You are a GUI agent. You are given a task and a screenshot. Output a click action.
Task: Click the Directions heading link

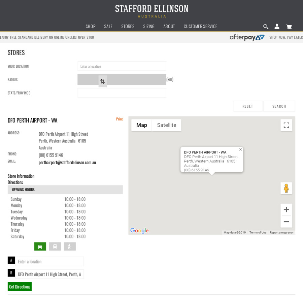15,182
